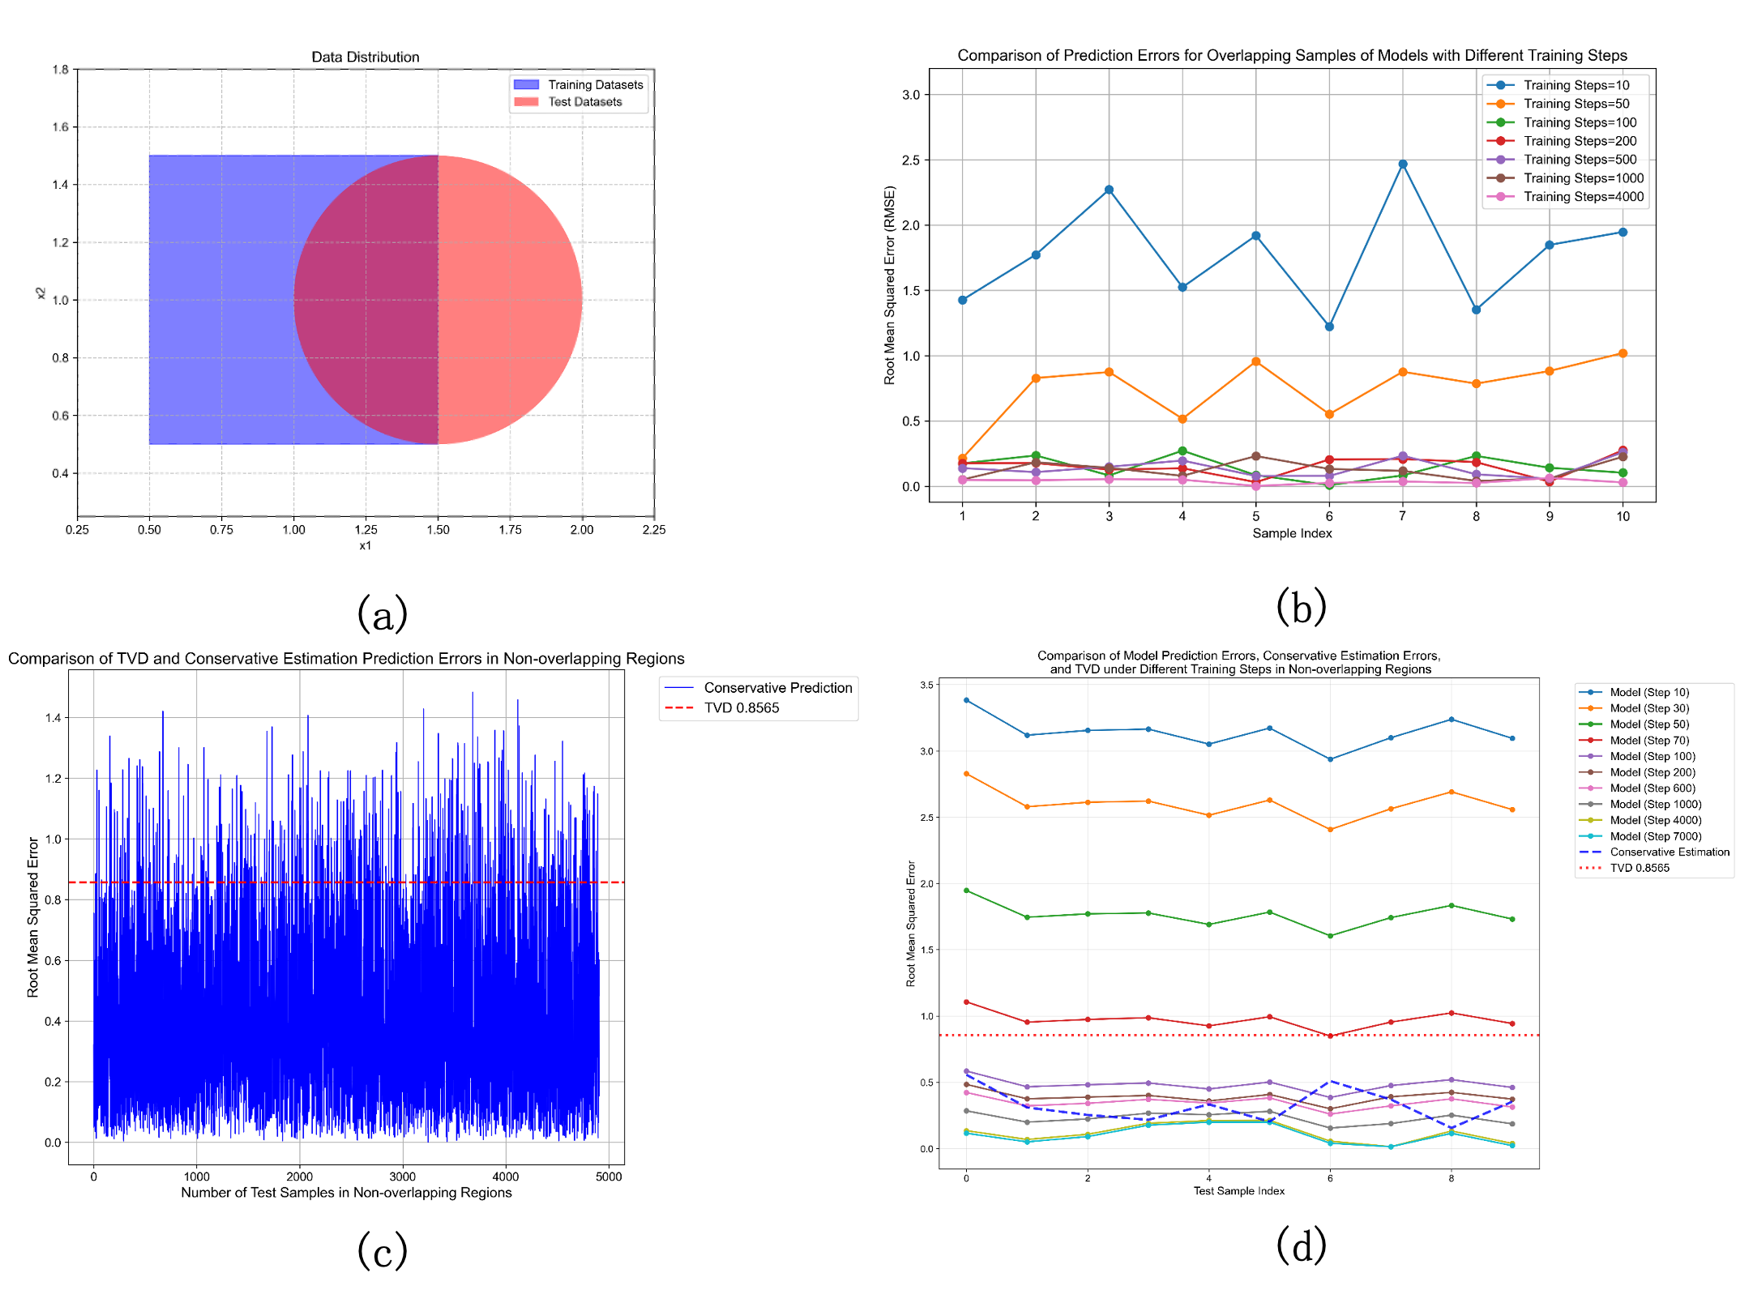The image size is (1753, 1303).
Task: Click the red Test Datasets legend swatch
Action: pyautogui.click(x=527, y=102)
